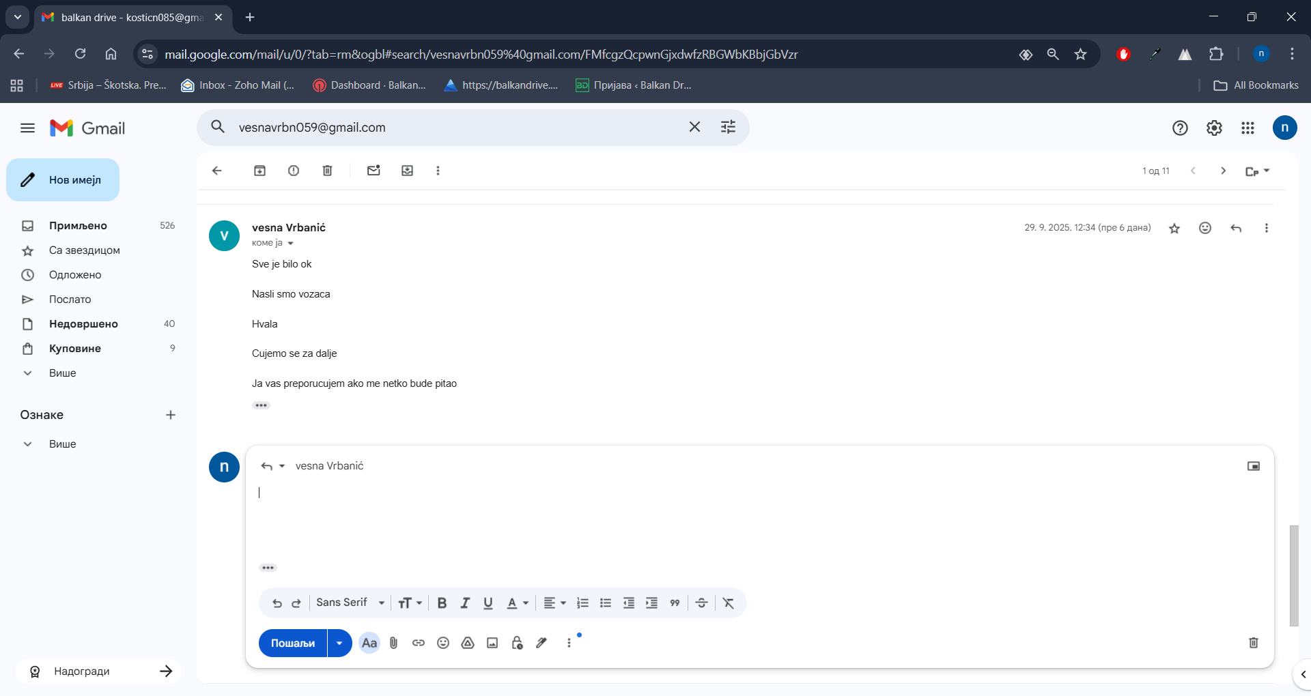Insert emoji in reply

pos(443,643)
